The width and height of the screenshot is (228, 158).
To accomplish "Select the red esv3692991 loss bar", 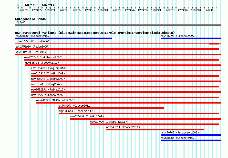I will coord(126,92).
